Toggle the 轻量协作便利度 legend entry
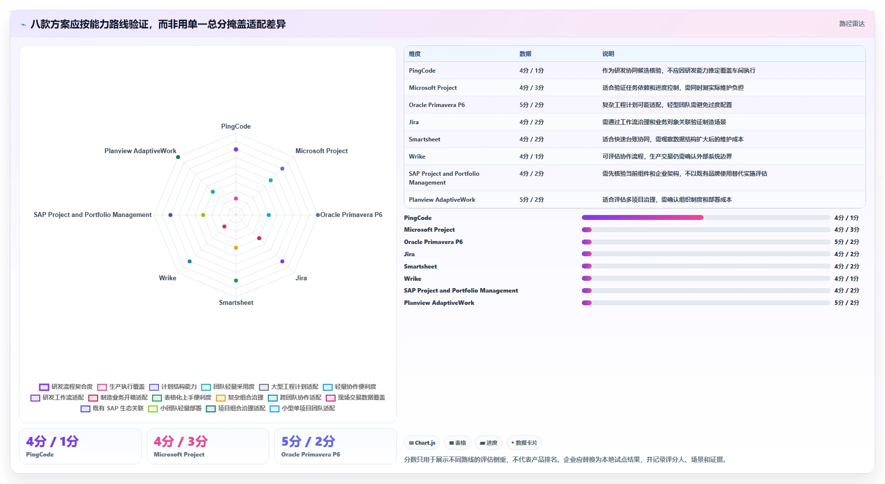885x484 pixels. coord(350,387)
